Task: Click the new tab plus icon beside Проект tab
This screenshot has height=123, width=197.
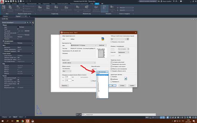Action: click(29, 16)
